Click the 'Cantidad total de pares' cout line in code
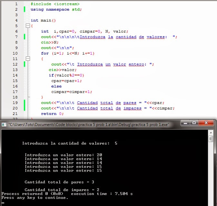 (103, 103)
